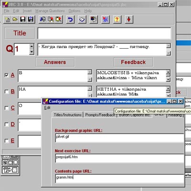This screenshot has height=191, width=191.
Task: Click the blue undo arrow icon
Action: point(70,20)
